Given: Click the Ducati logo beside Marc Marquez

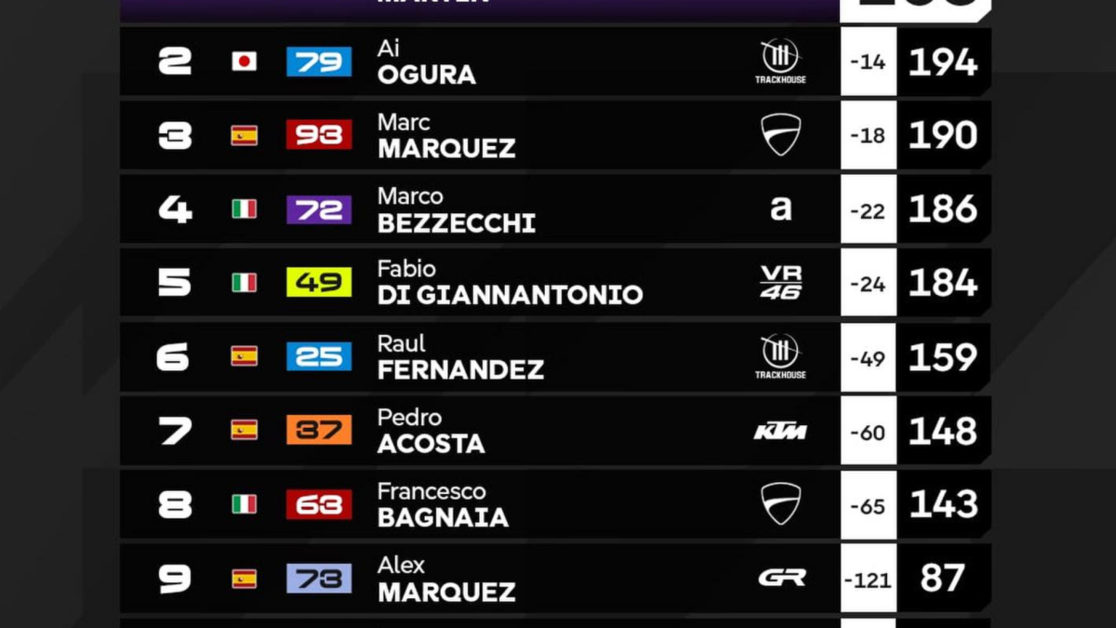Looking at the screenshot, I should 780,135.
